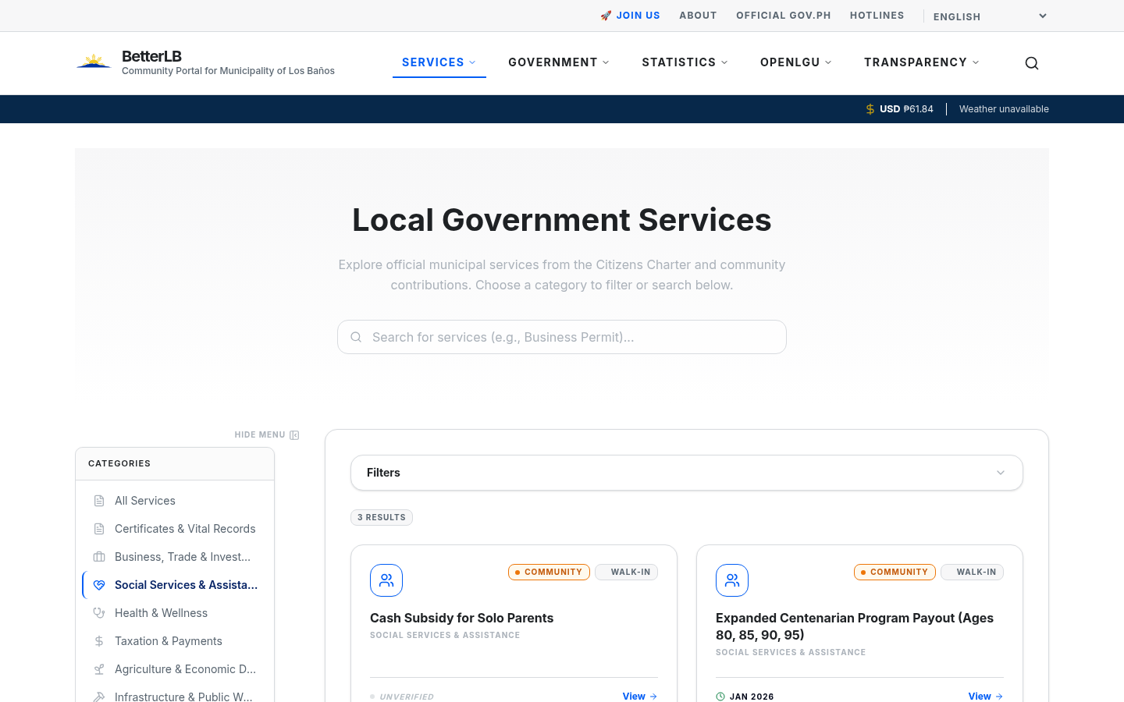Click the All Services document icon
Image resolution: width=1124 pixels, height=702 pixels.
(99, 501)
